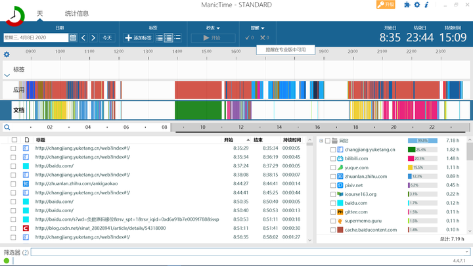Open the 秒表 dropdown menu
473x266 pixels.
point(213,28)
